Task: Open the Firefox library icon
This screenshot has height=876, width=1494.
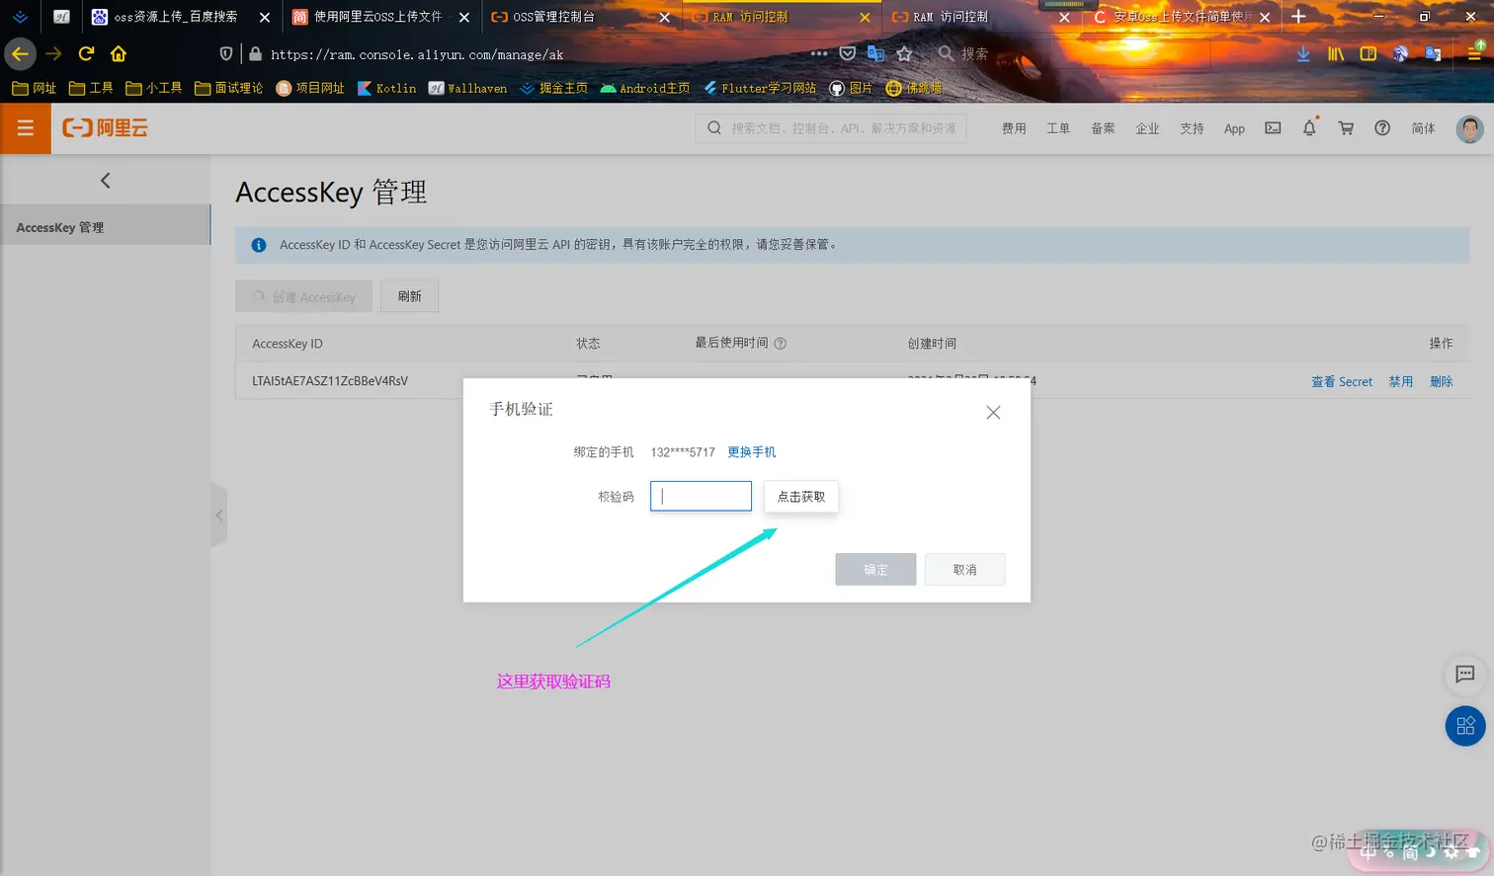Action: click(x=1336, y=53)
